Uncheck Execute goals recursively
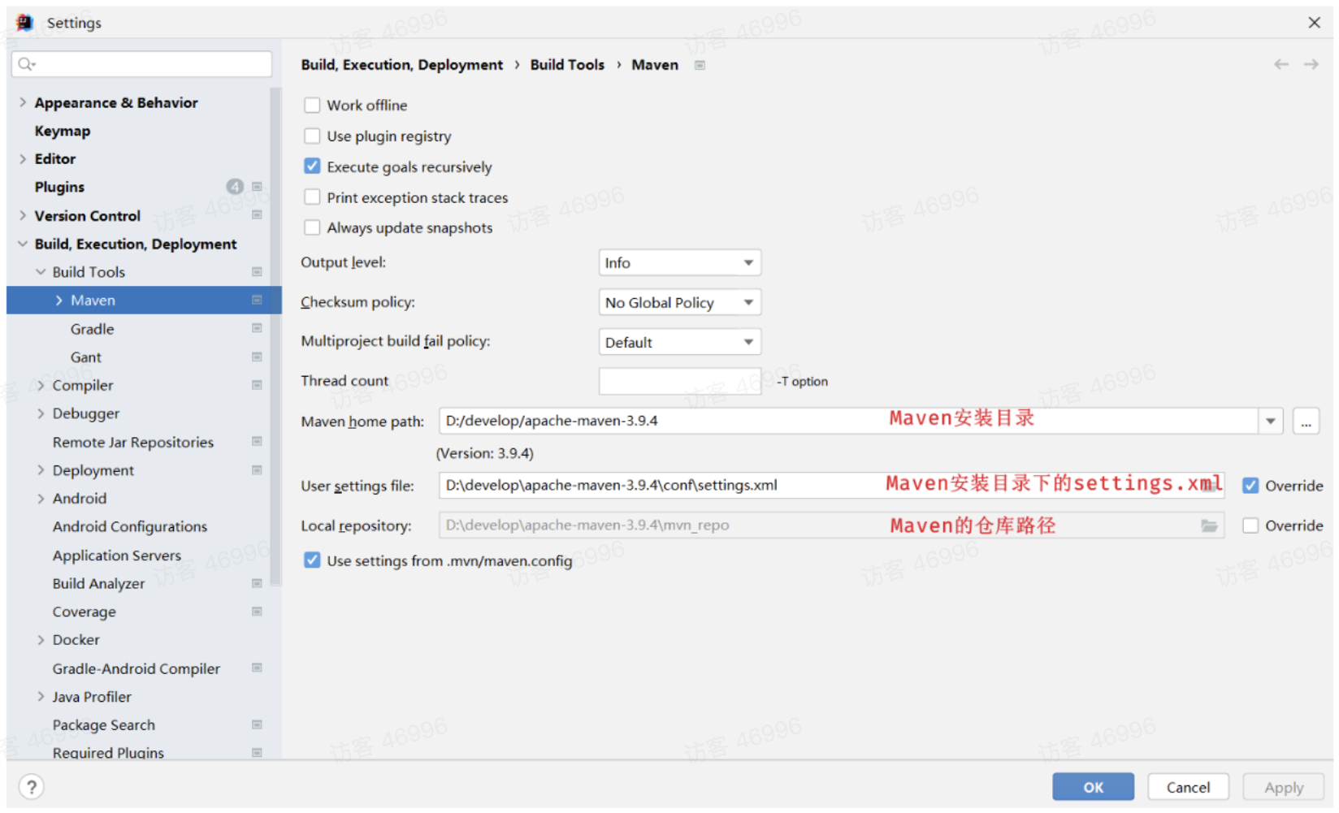 click(x=312, y=166)
